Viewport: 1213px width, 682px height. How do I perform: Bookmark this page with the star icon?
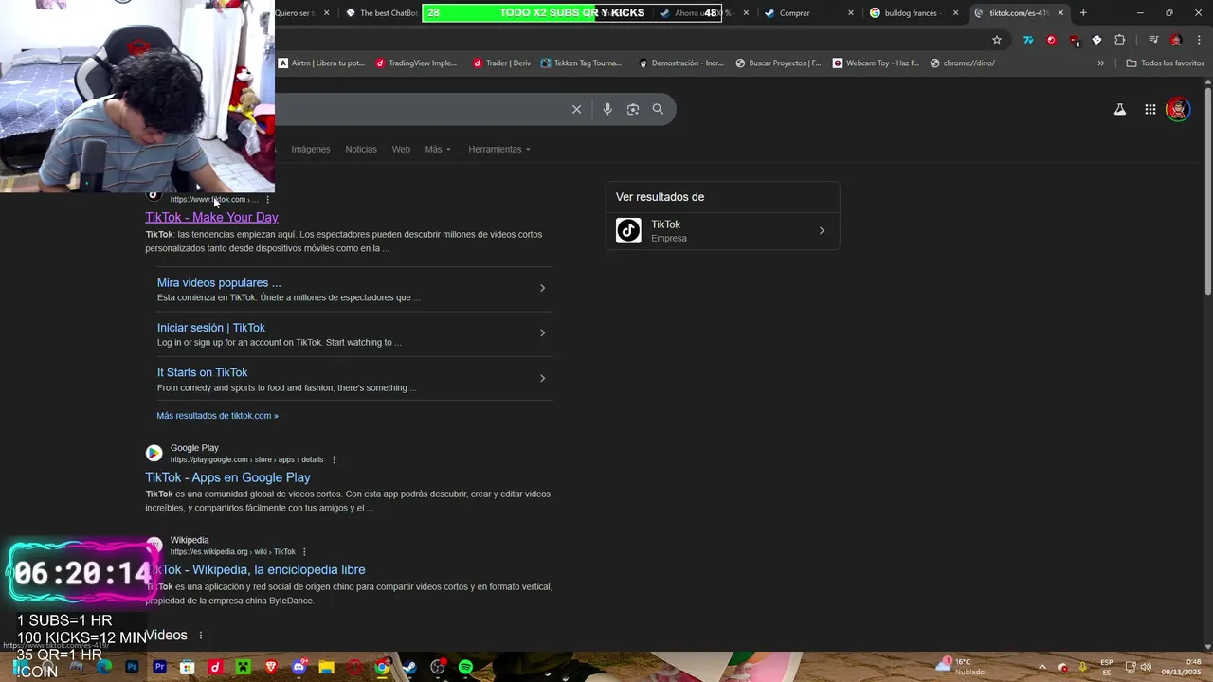[997, 40]
